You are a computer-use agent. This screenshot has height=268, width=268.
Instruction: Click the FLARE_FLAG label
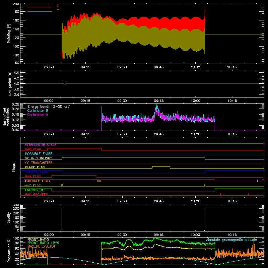pyautogui.click(x=35, y=167)
